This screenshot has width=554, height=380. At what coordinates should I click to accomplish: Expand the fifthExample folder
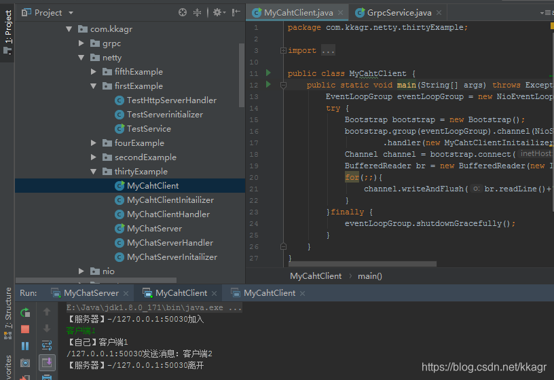click(x=93, y=72)
